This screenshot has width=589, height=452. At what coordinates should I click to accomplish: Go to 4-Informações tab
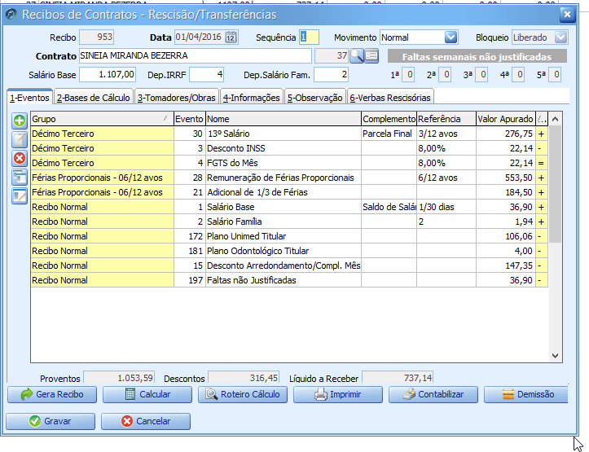[x=252, y=98]
